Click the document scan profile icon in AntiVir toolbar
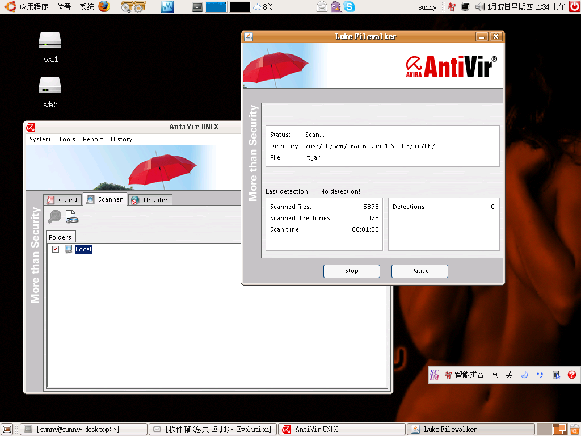 click(72, 216)
